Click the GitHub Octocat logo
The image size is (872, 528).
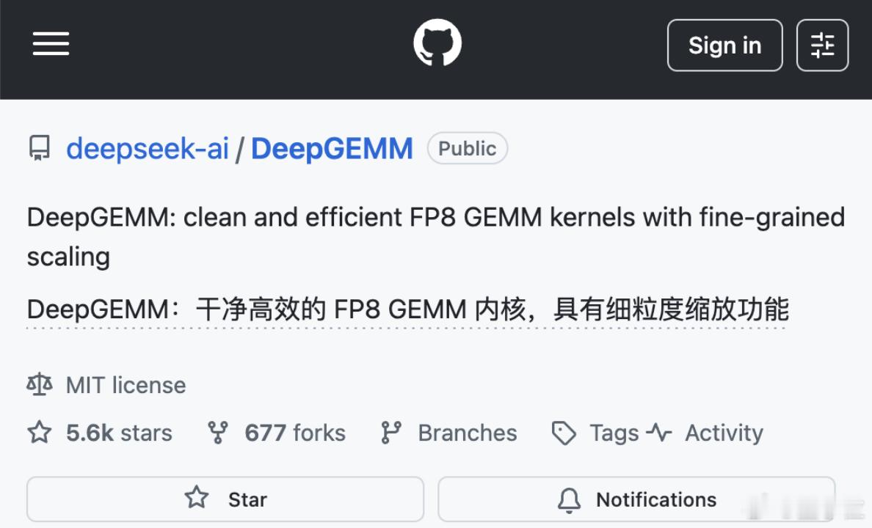pyautogui.click(x=437, y=43)
